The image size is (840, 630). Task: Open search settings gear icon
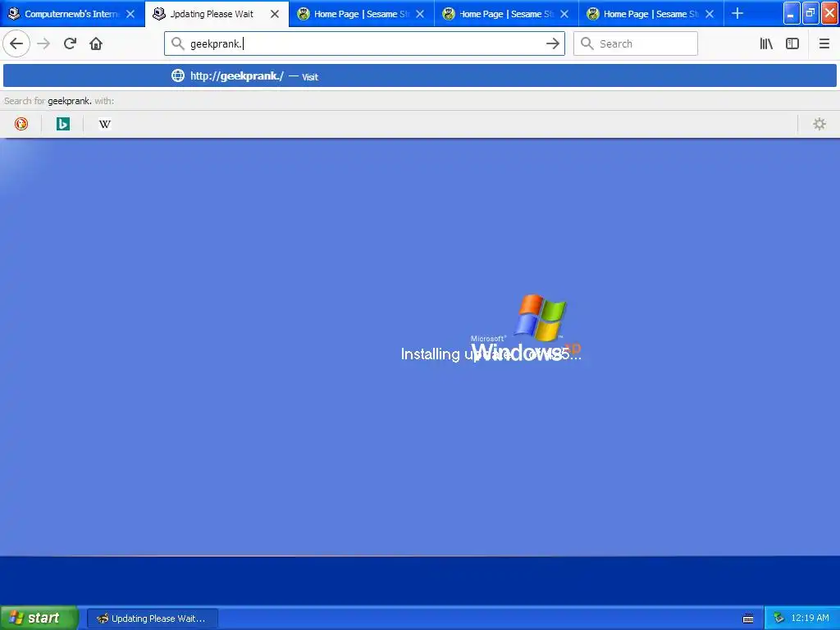[x=819, y=124]
